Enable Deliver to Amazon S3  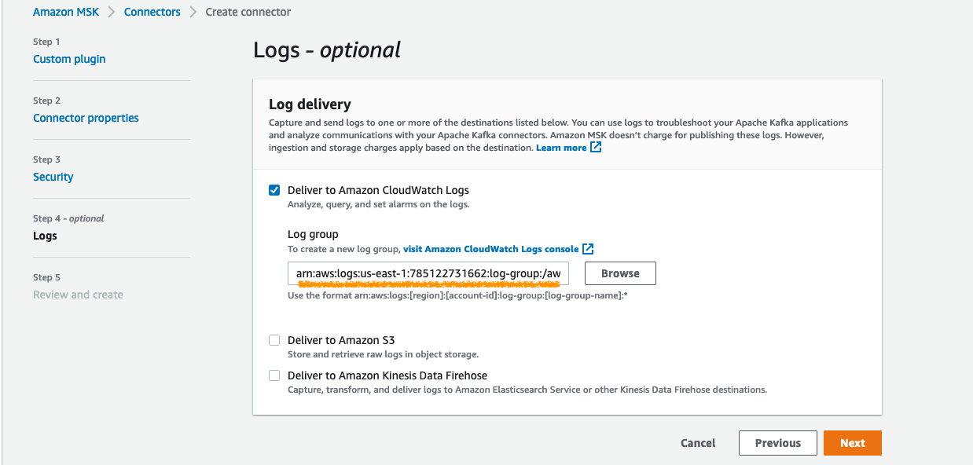274,340
